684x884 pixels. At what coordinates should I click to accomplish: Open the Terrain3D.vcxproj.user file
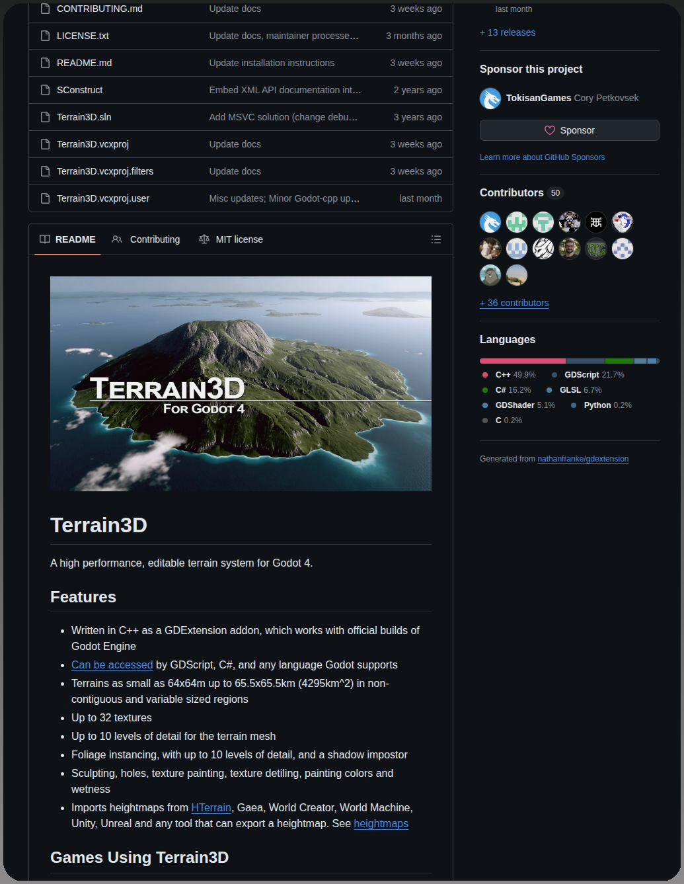pos(103,198)
